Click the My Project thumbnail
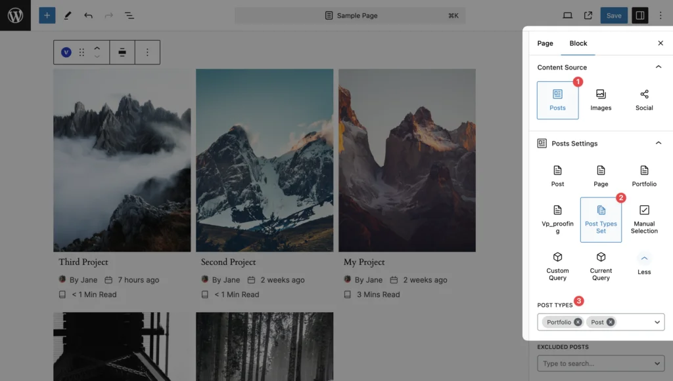Screen dimensions: 673x381 [x=407, y=160]
